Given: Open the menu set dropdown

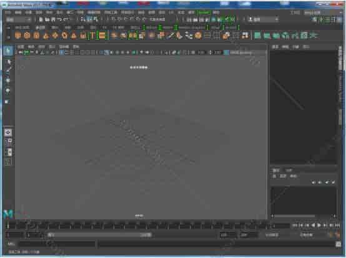Looking at the screenshot, I should pyautogui.click(x=19, y=19).
